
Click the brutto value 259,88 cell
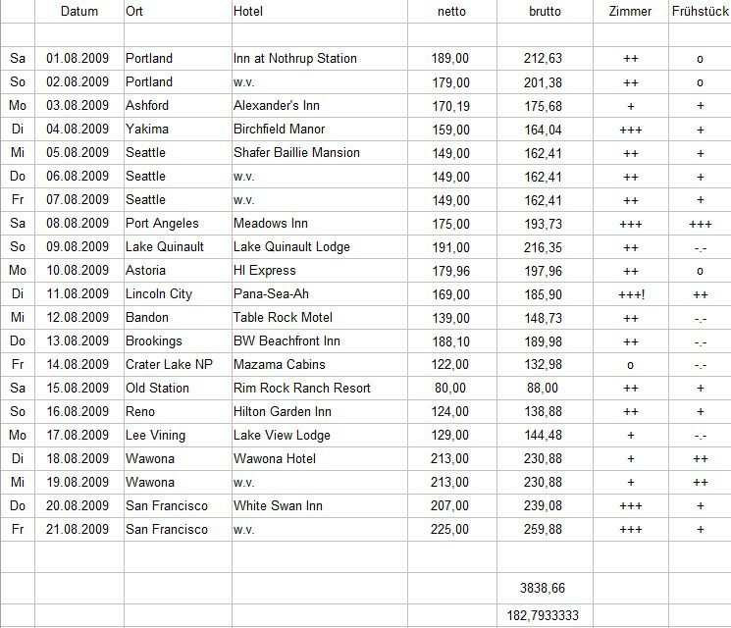click(x=544, y=529)
